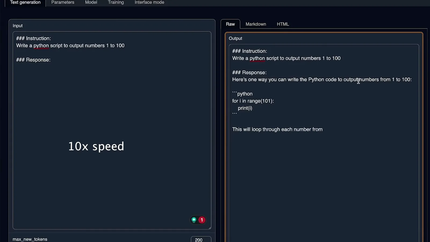This screenshot has width=430, height=242.
Task: Click 'This will loop through each number from' text
Action: [x=277, y=129]
